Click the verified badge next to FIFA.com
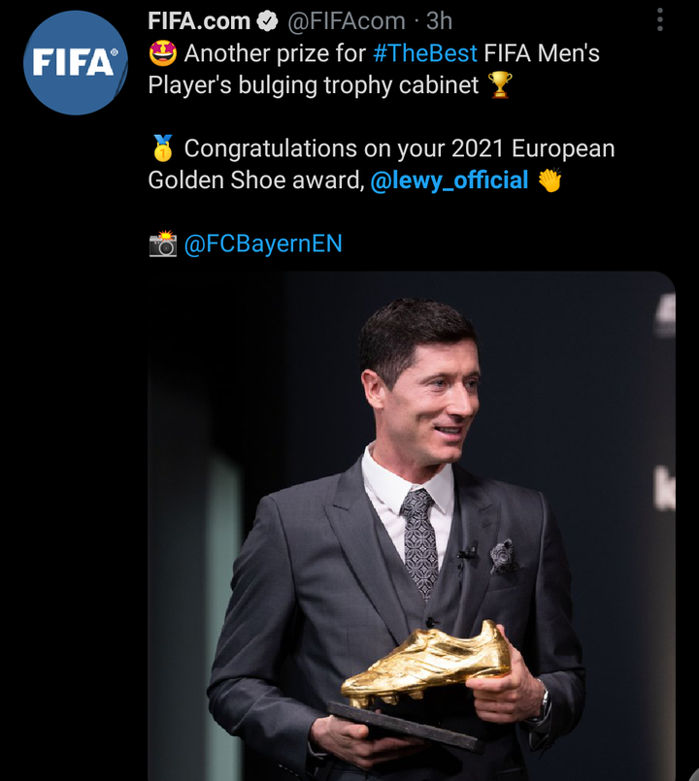 (267, 21)
